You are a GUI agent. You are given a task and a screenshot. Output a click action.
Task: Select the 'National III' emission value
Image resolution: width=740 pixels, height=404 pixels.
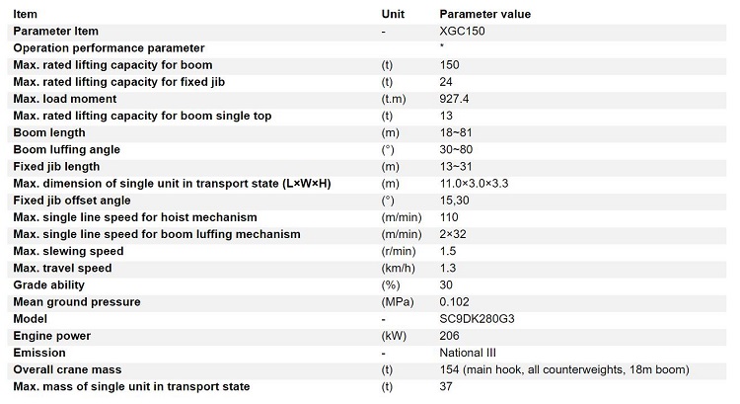468,353
